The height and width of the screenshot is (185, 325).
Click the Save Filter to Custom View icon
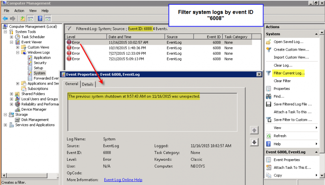click(269, 120)
